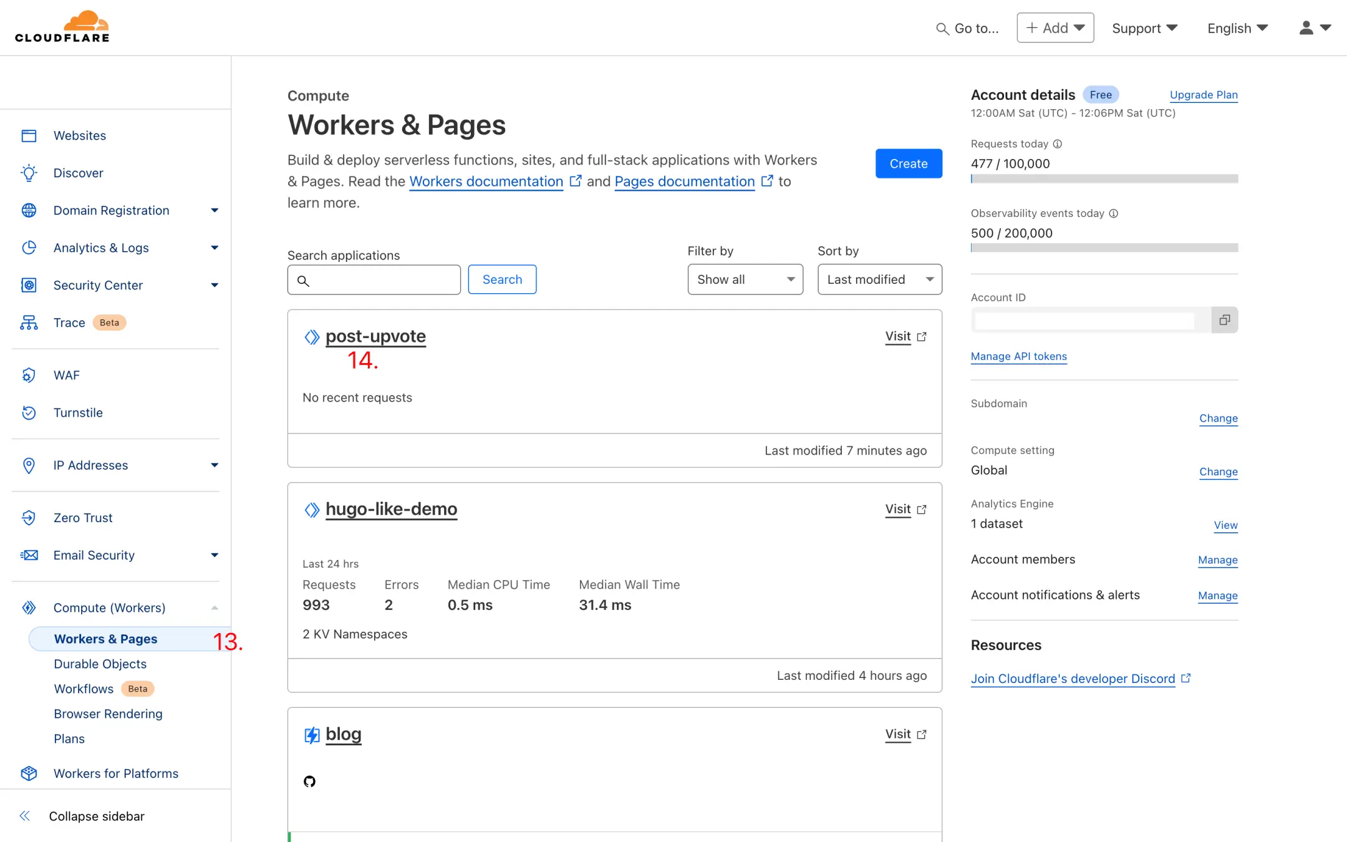Open the Upgrade Plan link
The height and width of the screenshot is (842, 1347).
coord(1204,95)
